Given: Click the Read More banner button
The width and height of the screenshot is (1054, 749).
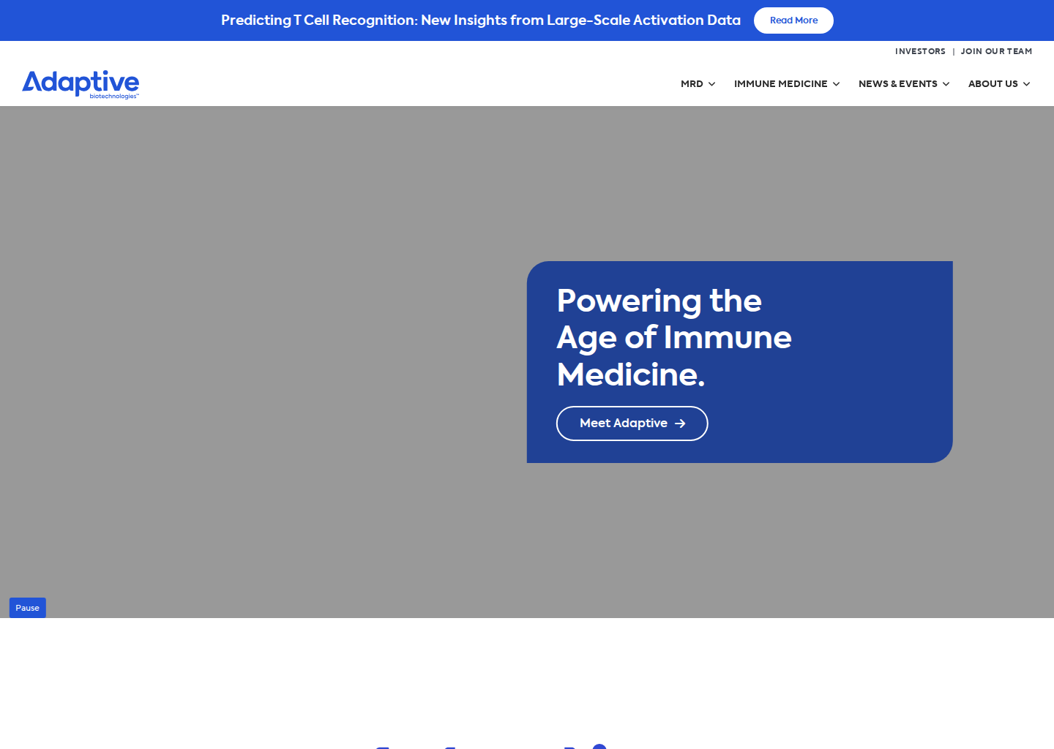Looking at the screenshot, I should (x=793, y=20).
